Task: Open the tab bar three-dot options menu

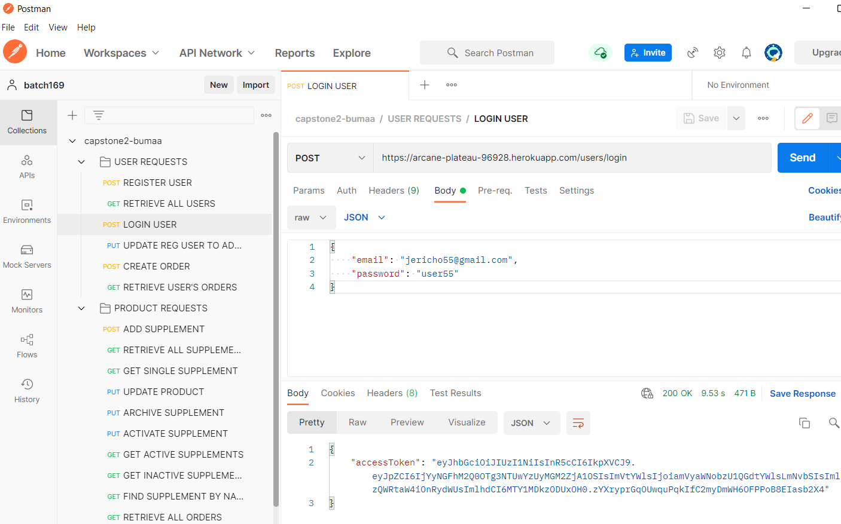Action: [x=452, y=85]
